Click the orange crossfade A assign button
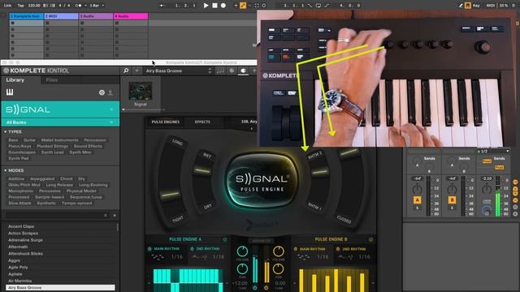520x292 pixels. (x=417, y=200)
